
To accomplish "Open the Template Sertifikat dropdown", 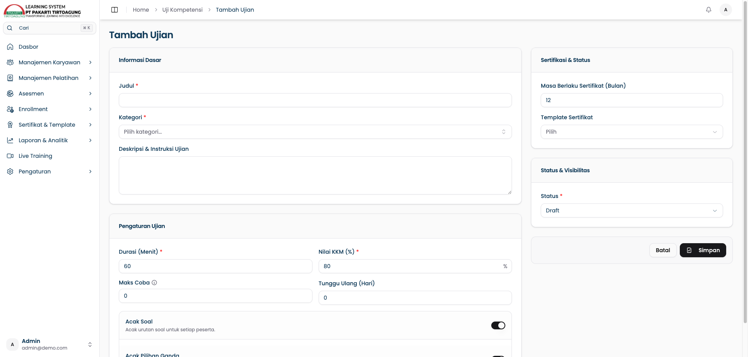I will click(632, 132).
